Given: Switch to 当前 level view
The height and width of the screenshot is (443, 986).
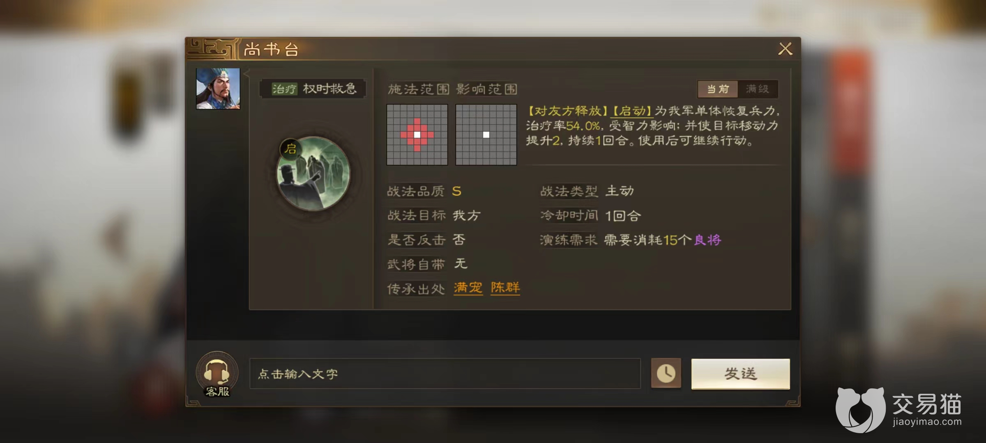Looking at the screenshot, I should click(718, 89).
